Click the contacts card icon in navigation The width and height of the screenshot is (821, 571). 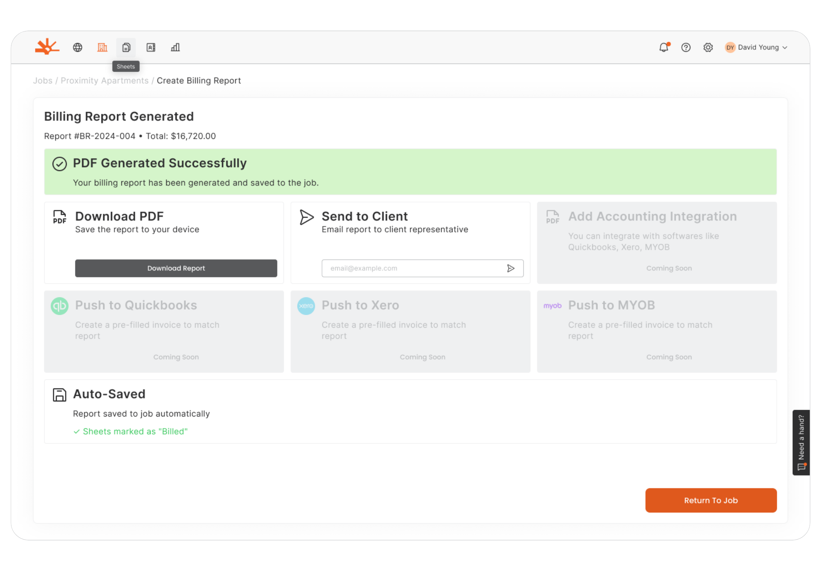pyautogui.click(x=151, y=47)
